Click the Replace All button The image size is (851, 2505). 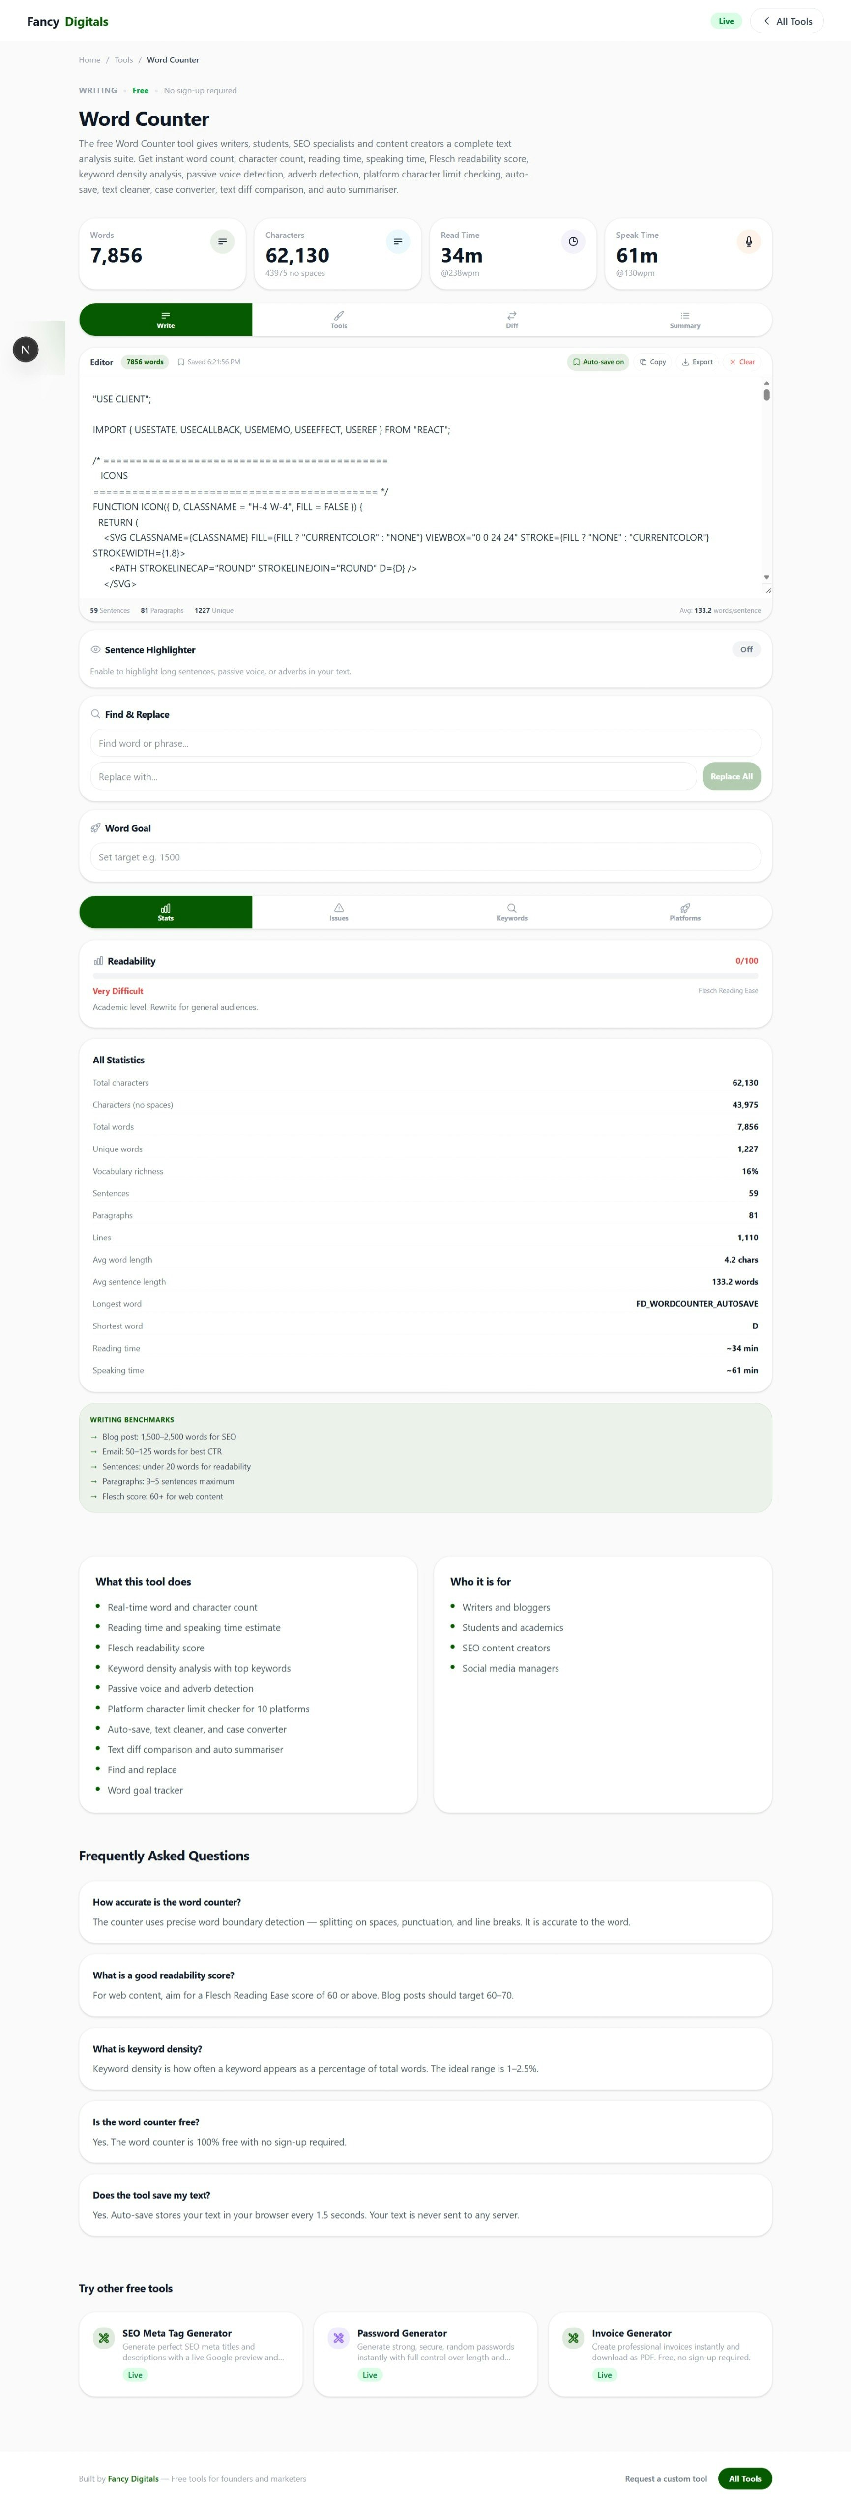pyautogui.click(x=732, y=777)
